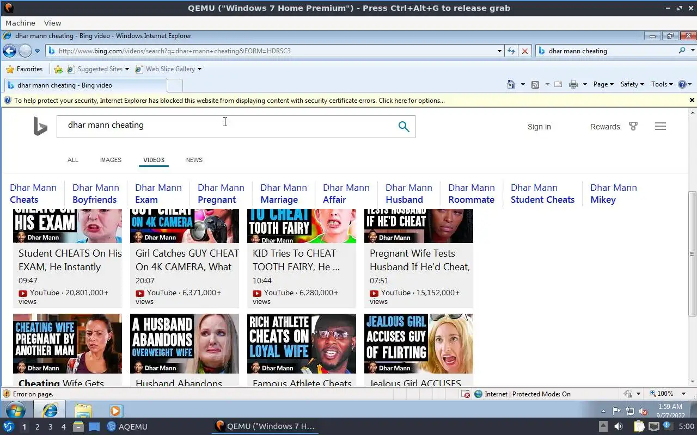Expand the search provider dropdown arrow

[693, 51]
